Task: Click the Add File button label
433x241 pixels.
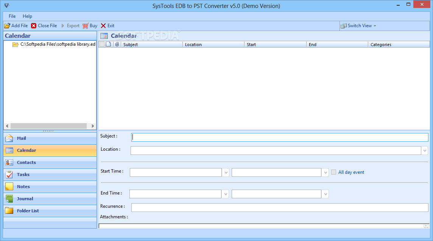Action: [x=20, y=26]
